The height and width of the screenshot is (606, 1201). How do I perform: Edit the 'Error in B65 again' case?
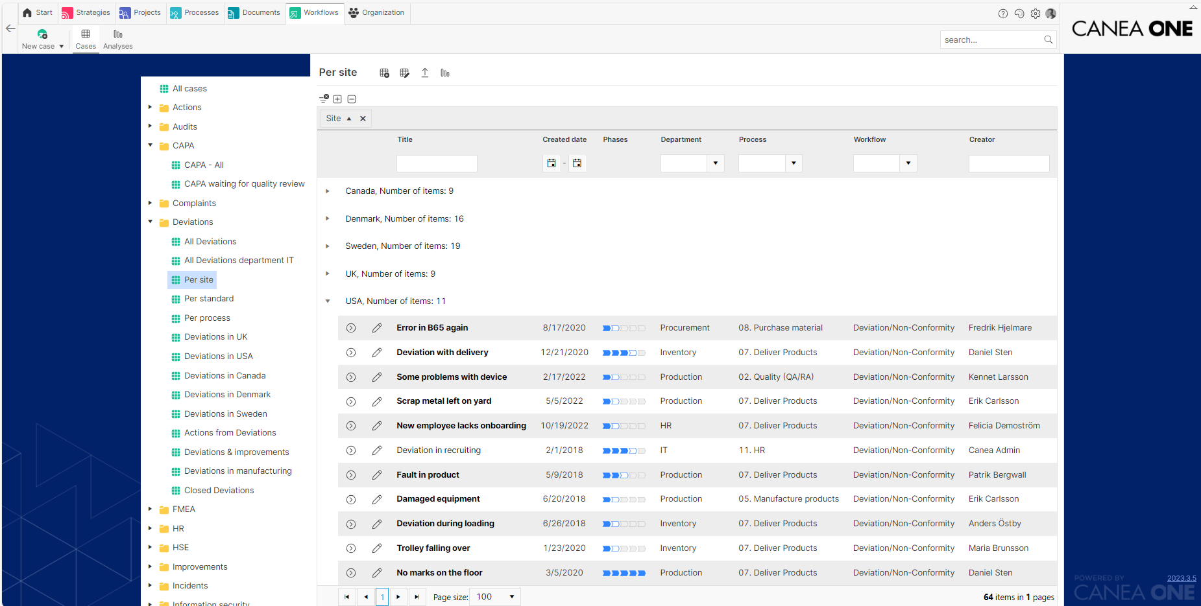point(377,328)
